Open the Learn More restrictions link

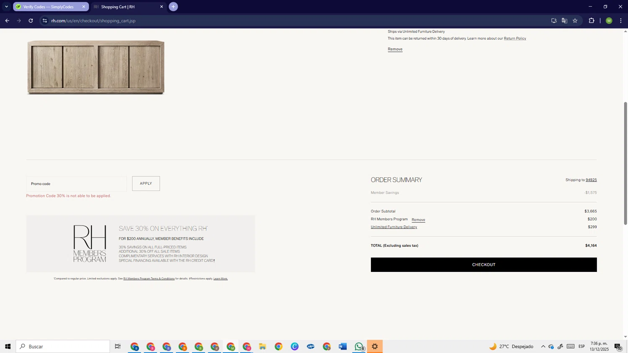221,279
